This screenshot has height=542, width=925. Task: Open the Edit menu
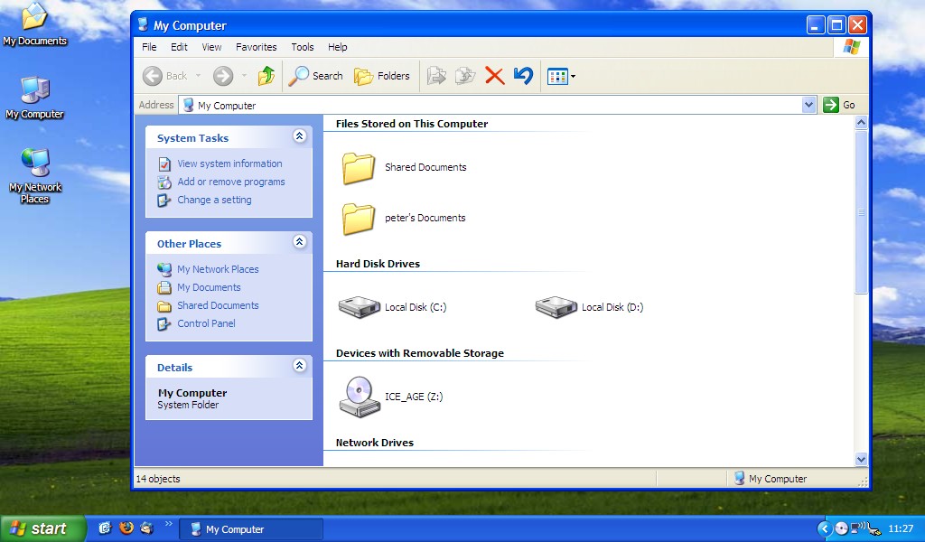180,47
